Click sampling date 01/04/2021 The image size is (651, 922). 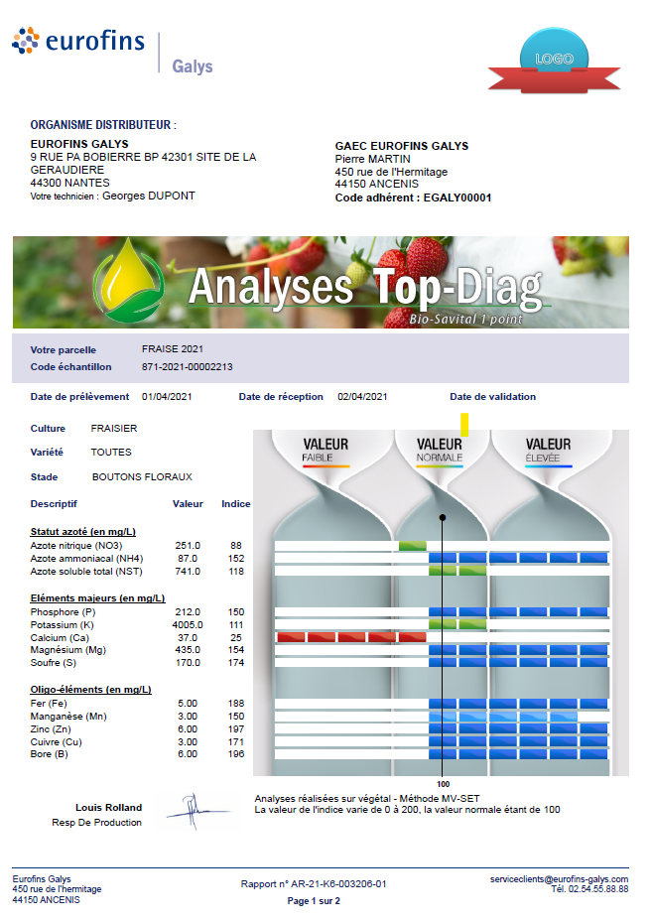167,396
